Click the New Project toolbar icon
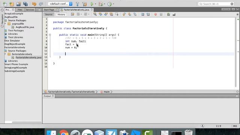This screenshot has width=240, height=135. coord(12,4)
